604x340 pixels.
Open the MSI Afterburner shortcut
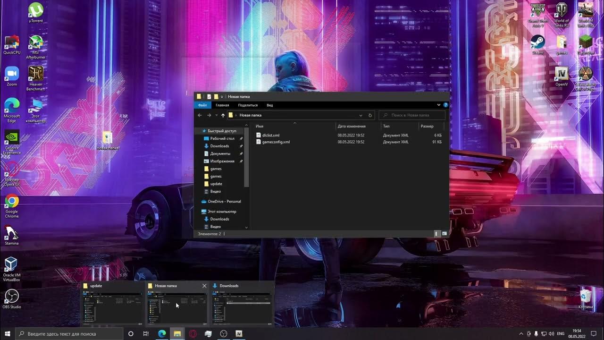click(35, 47)
